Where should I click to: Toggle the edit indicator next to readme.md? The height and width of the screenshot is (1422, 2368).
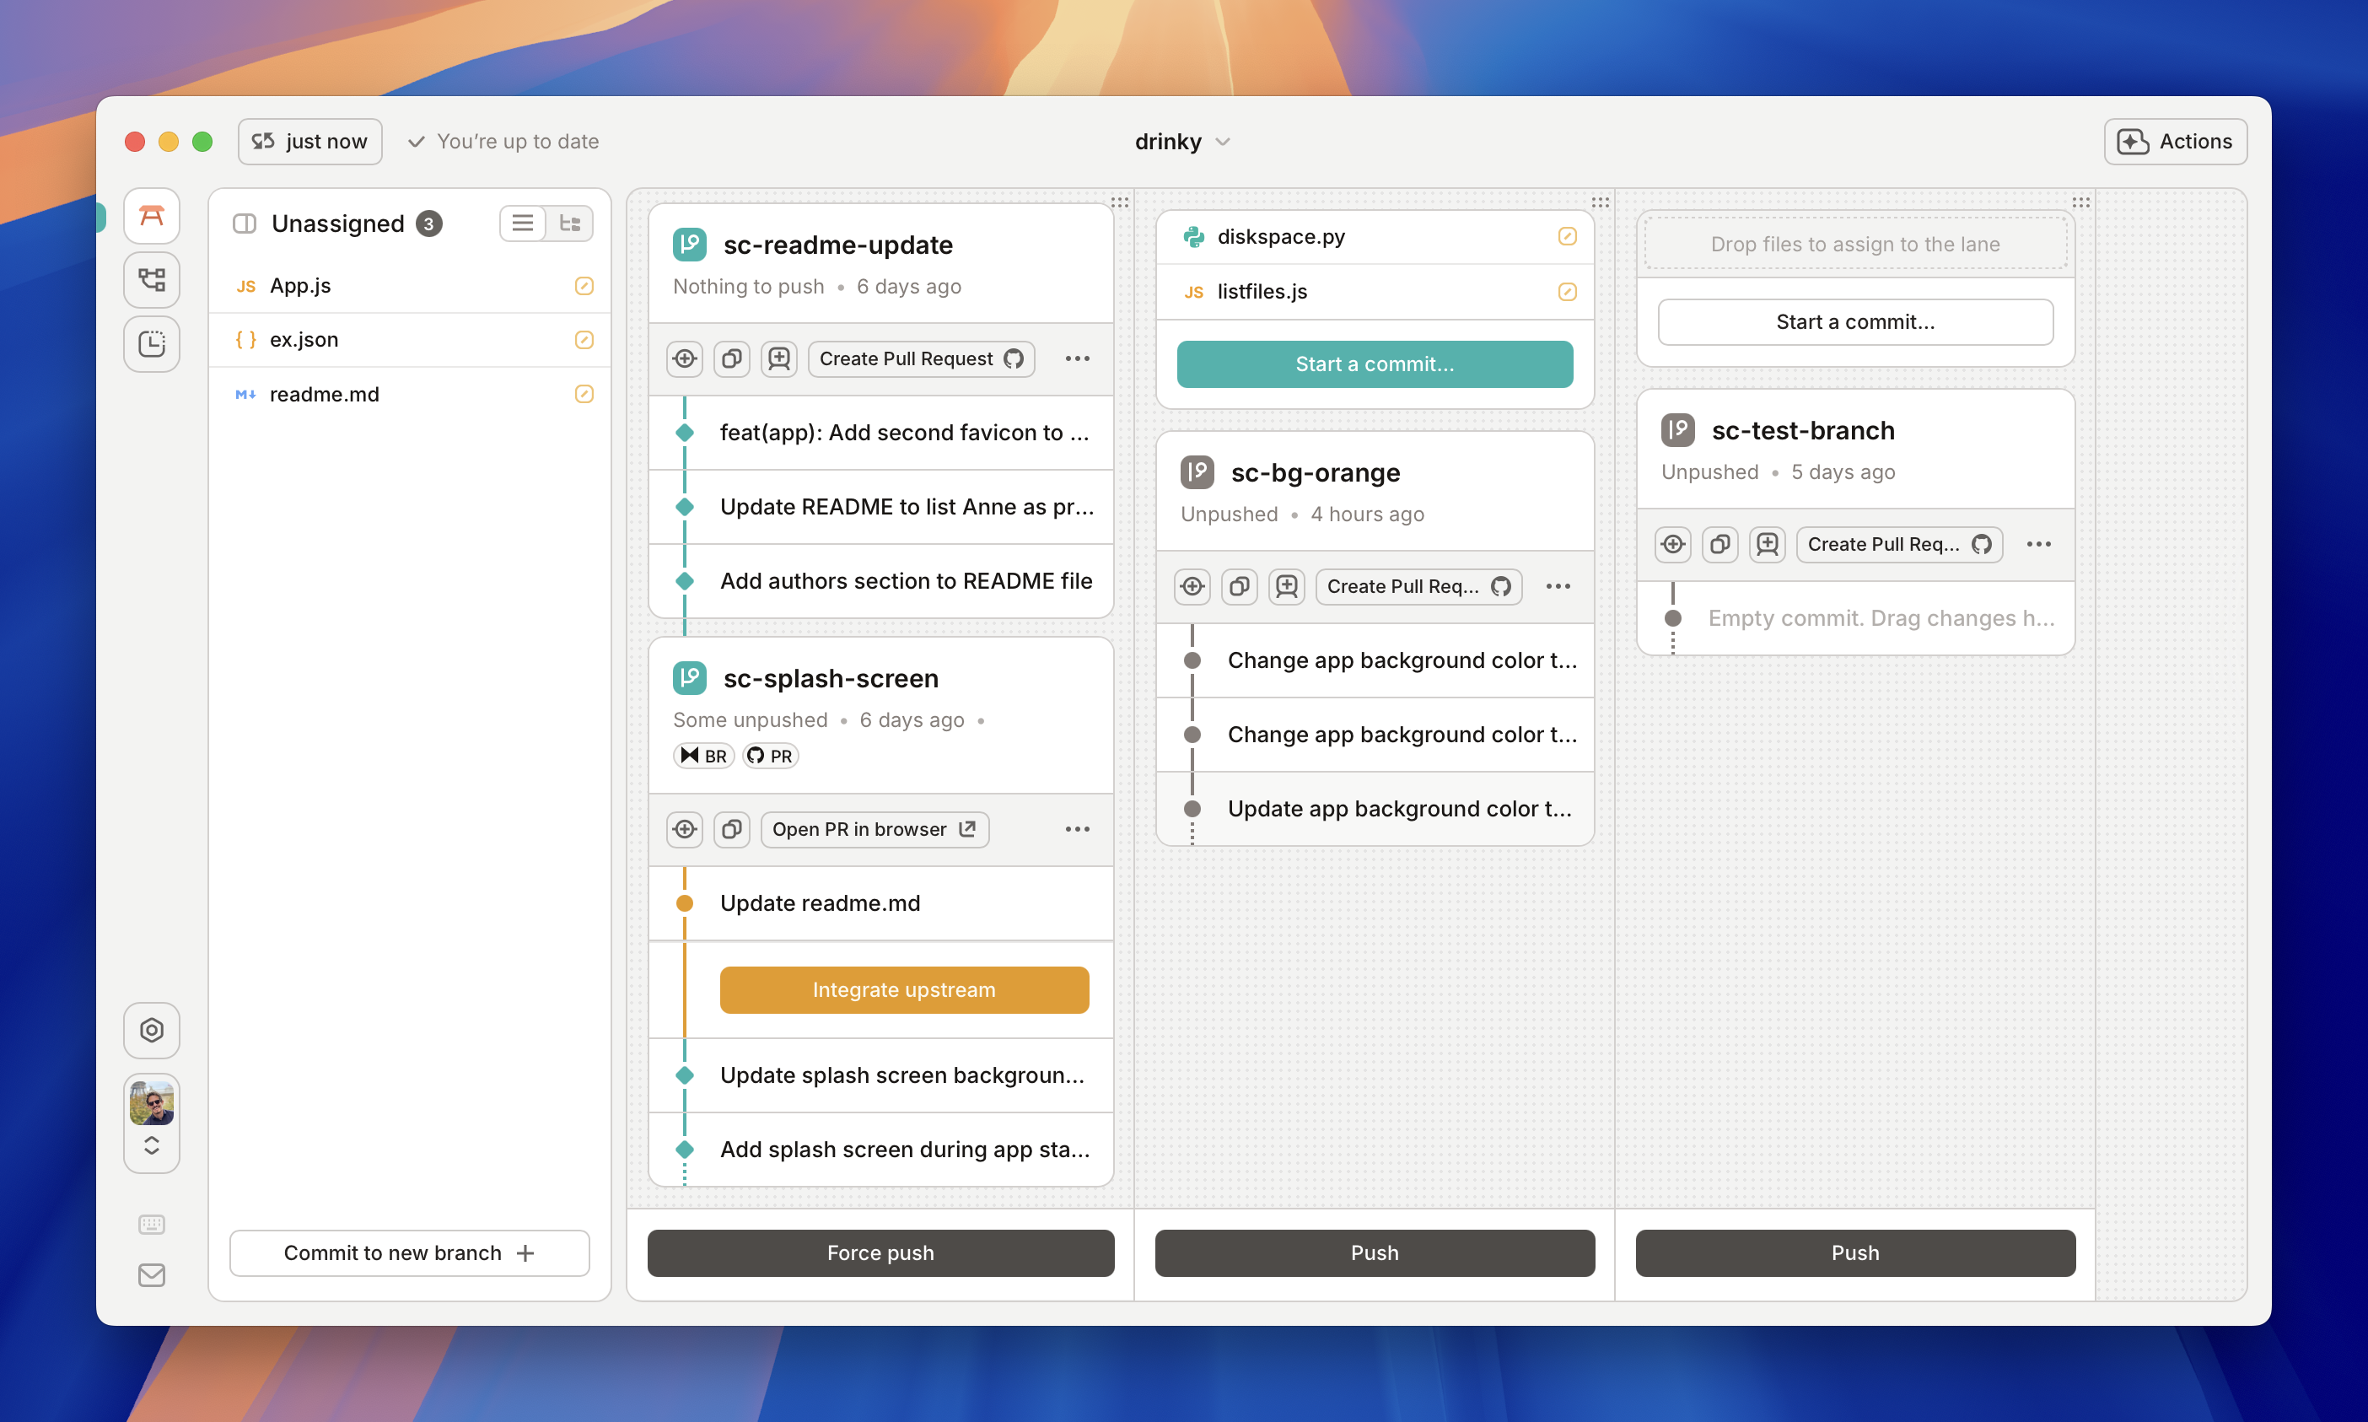click(584, 393)
